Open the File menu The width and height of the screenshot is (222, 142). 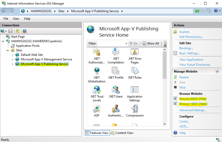pyautogui.click(x=6, y=19)
